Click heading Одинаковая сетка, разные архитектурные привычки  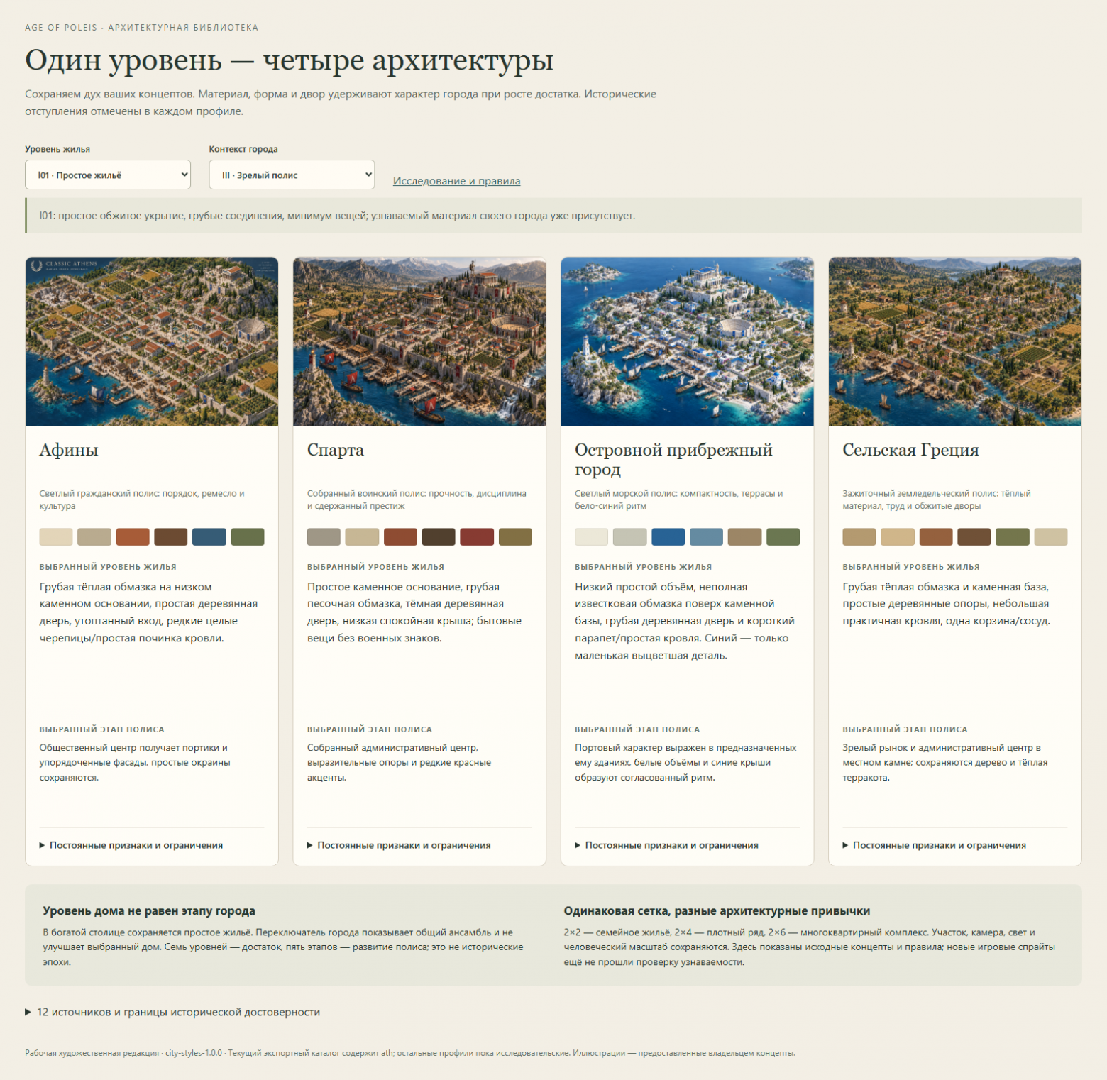[x=717, y=910]
